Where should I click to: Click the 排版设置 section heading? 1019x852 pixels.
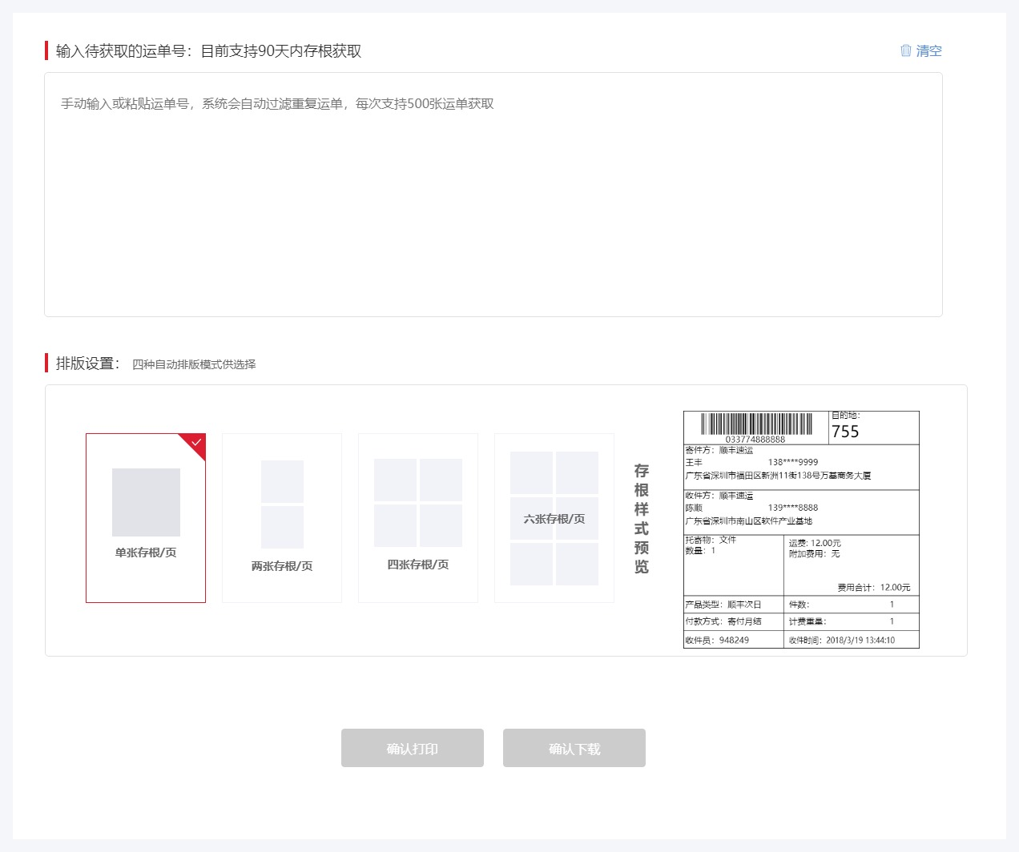87,364
